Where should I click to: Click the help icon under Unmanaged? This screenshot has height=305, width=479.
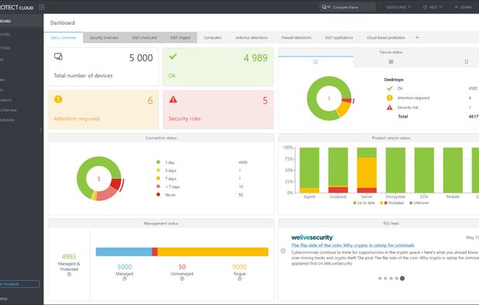[x=182, y=279]
